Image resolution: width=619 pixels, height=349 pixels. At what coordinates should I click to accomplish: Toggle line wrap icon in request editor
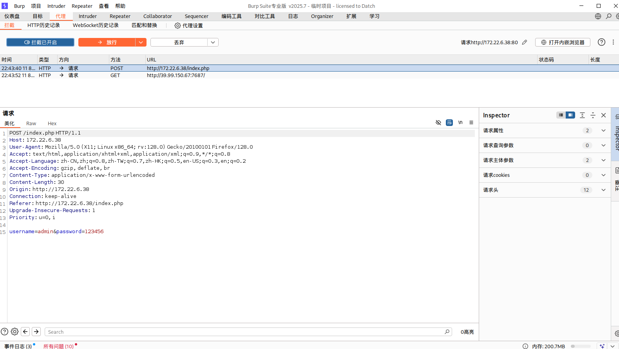pyautogui.click(x=449, y=122)
